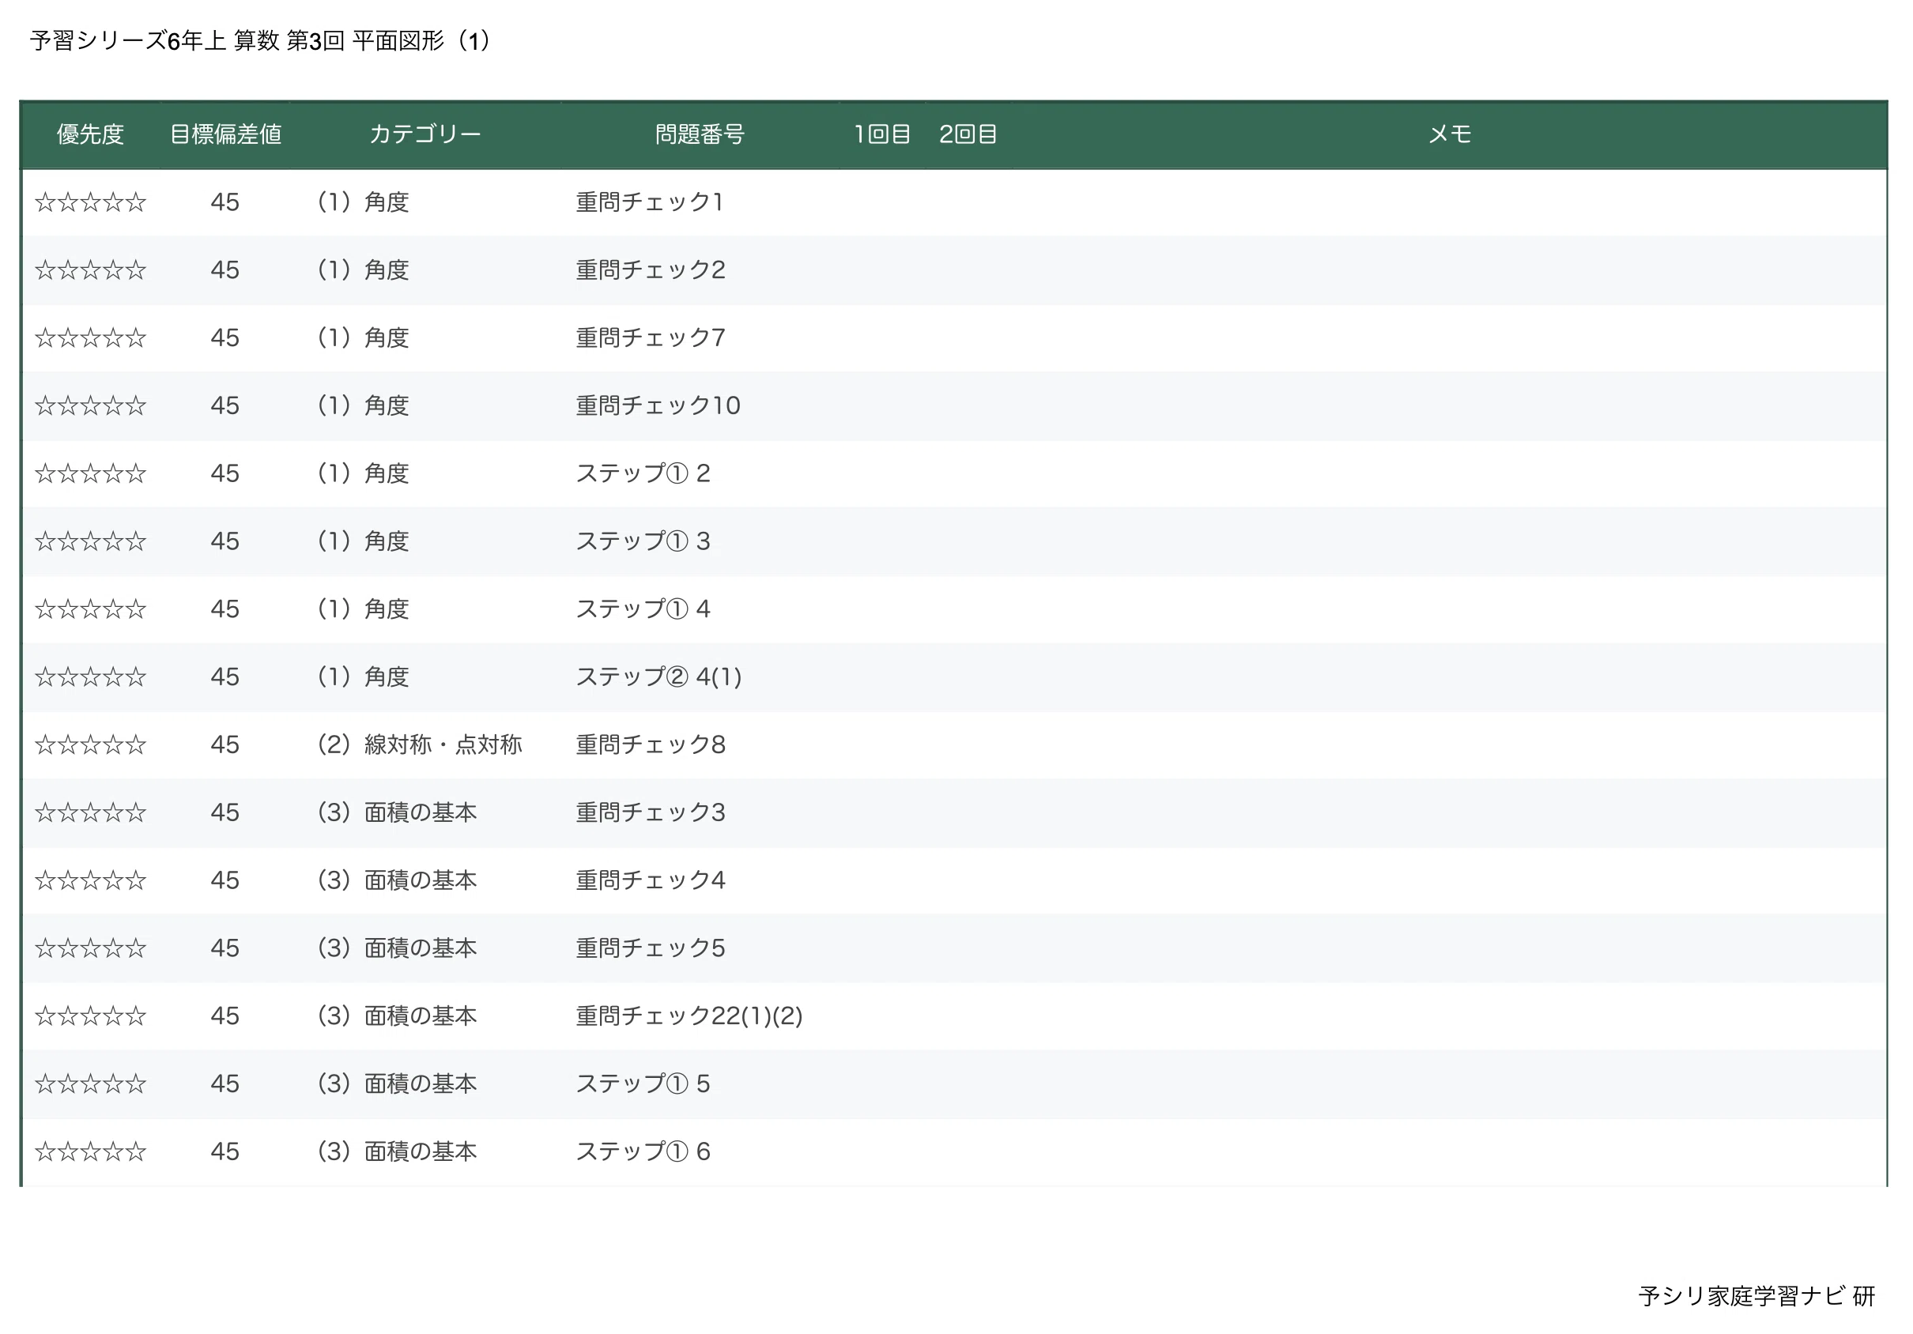
Task: Click the メモ column header
Action: 1450,134
